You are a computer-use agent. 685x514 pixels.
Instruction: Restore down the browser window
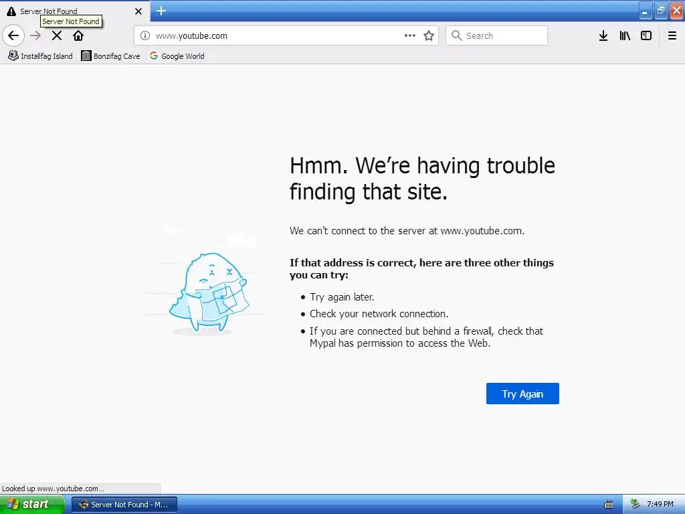[x=661, y=11]
